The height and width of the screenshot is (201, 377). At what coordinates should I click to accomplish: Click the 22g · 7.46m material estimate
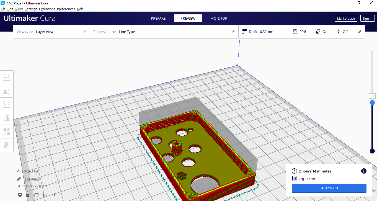point(307,179)
